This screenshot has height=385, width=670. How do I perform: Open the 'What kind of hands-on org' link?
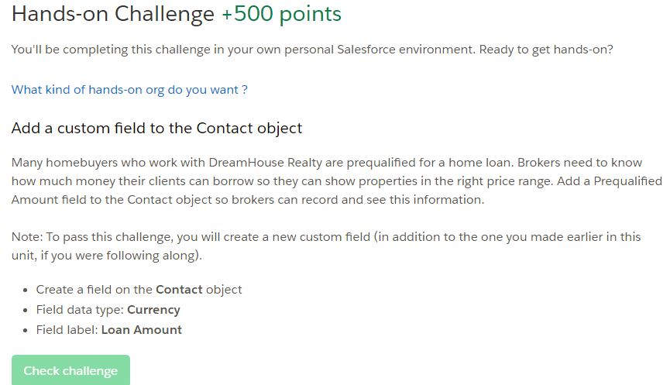[x=129, y=90]
